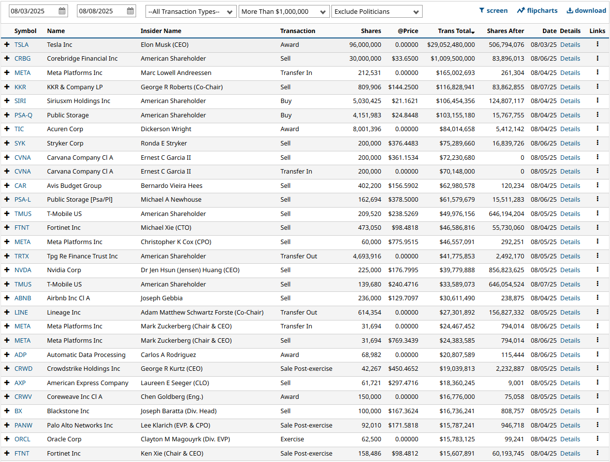Open the three-dot links menu for Coreweave row
This screenshot has height=462, width=610.
[597, 396]
